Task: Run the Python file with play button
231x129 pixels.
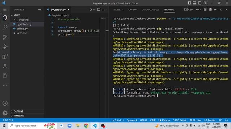Action: coord(91,10)
